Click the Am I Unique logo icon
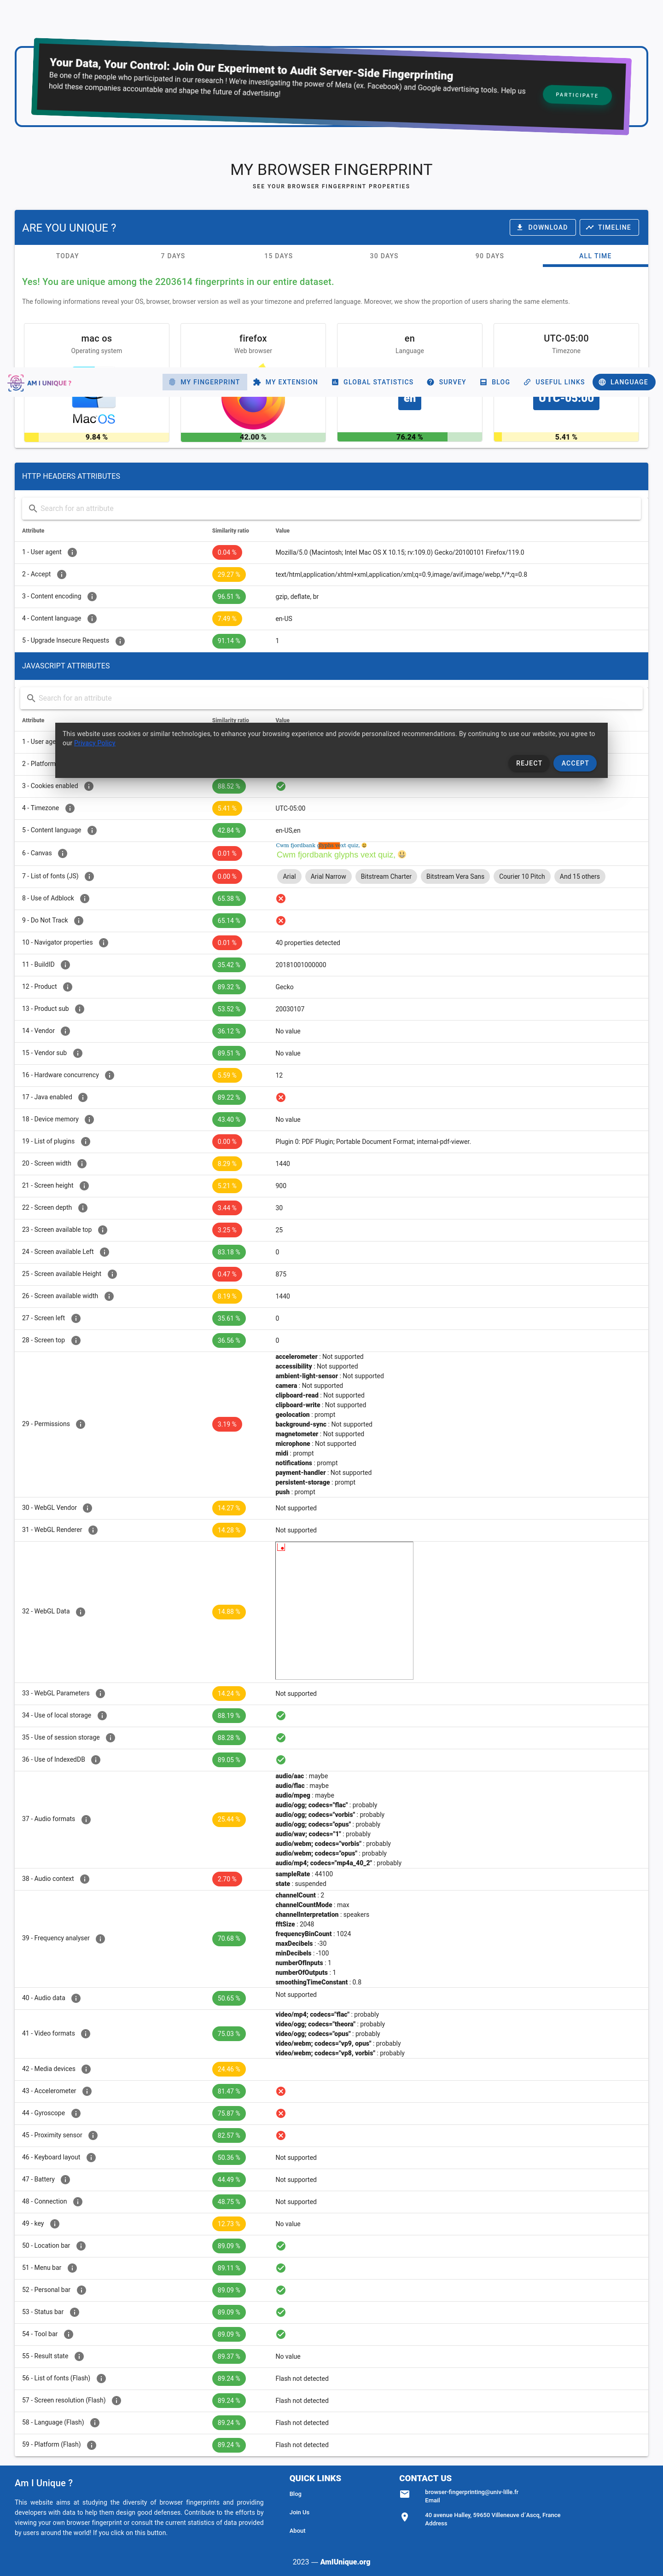Image resolution: width=663 pixels, height=2576 pixels. click(16, 382)
